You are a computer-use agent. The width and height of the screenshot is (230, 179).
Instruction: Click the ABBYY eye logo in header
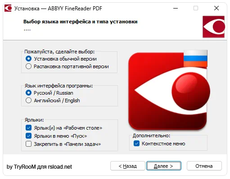click(x=213, y=27)
